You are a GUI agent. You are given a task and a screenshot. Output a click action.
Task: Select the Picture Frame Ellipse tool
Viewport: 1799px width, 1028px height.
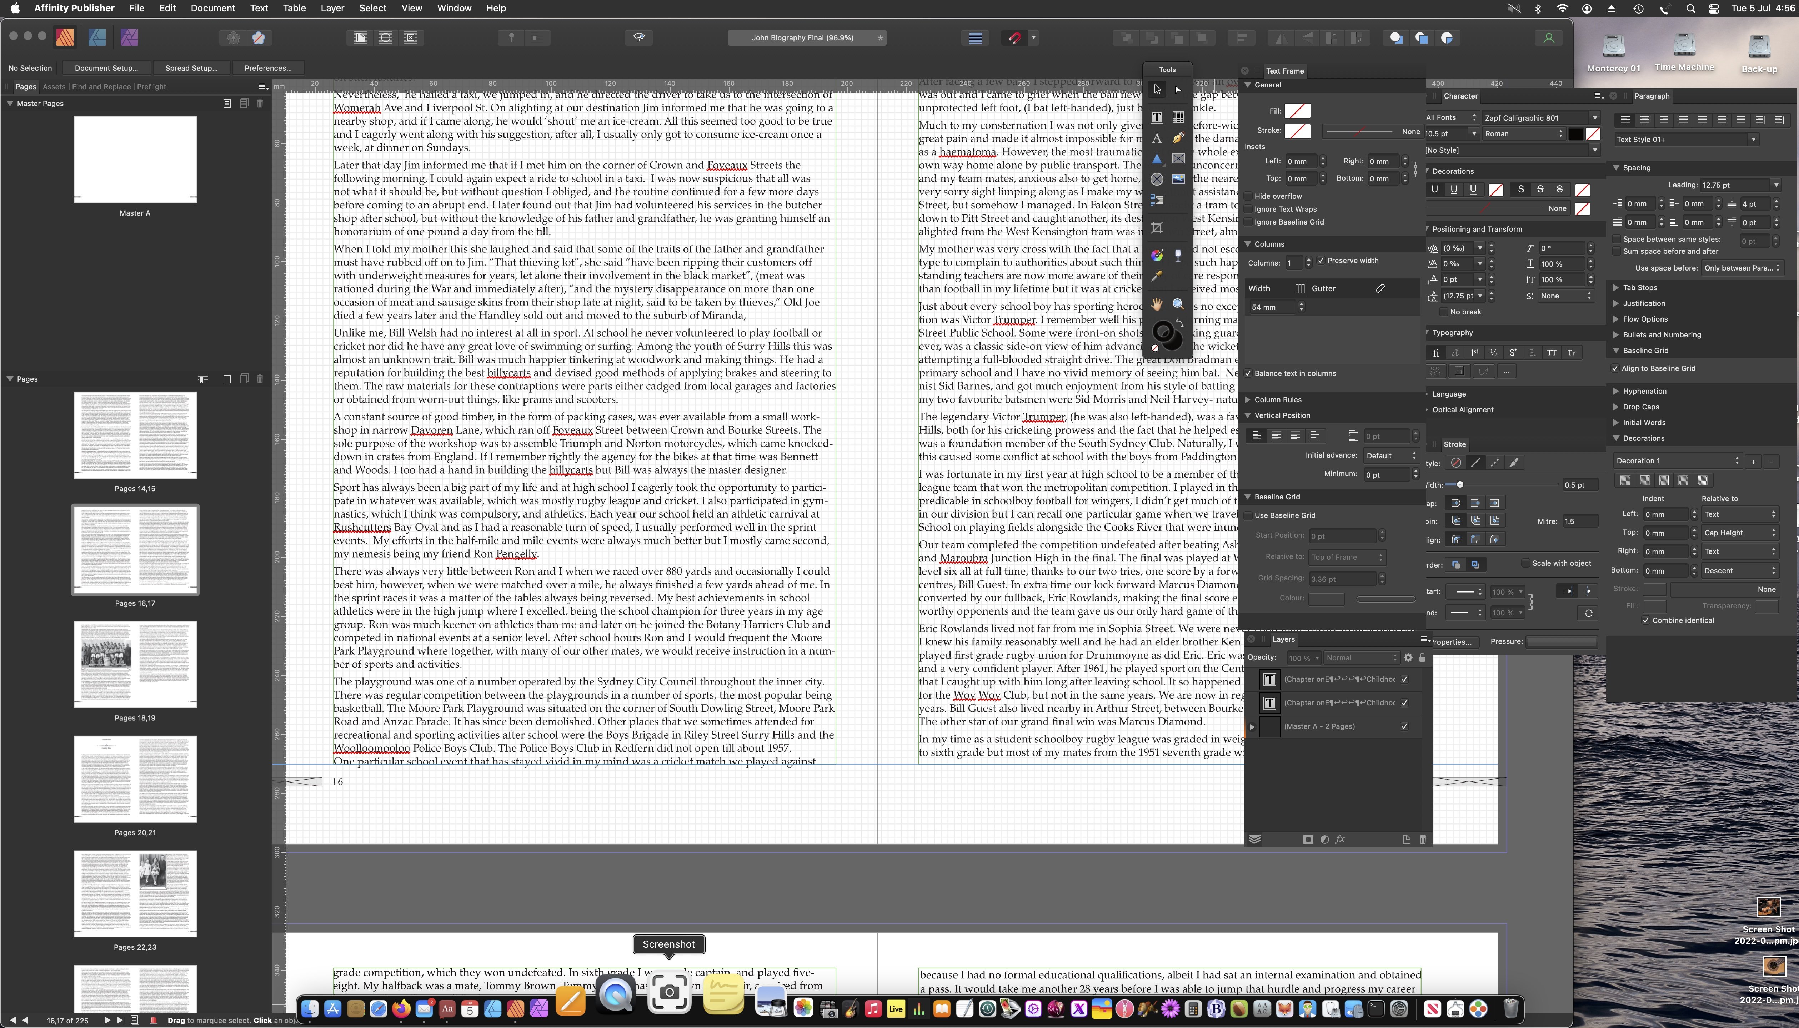click(1156, 179)
